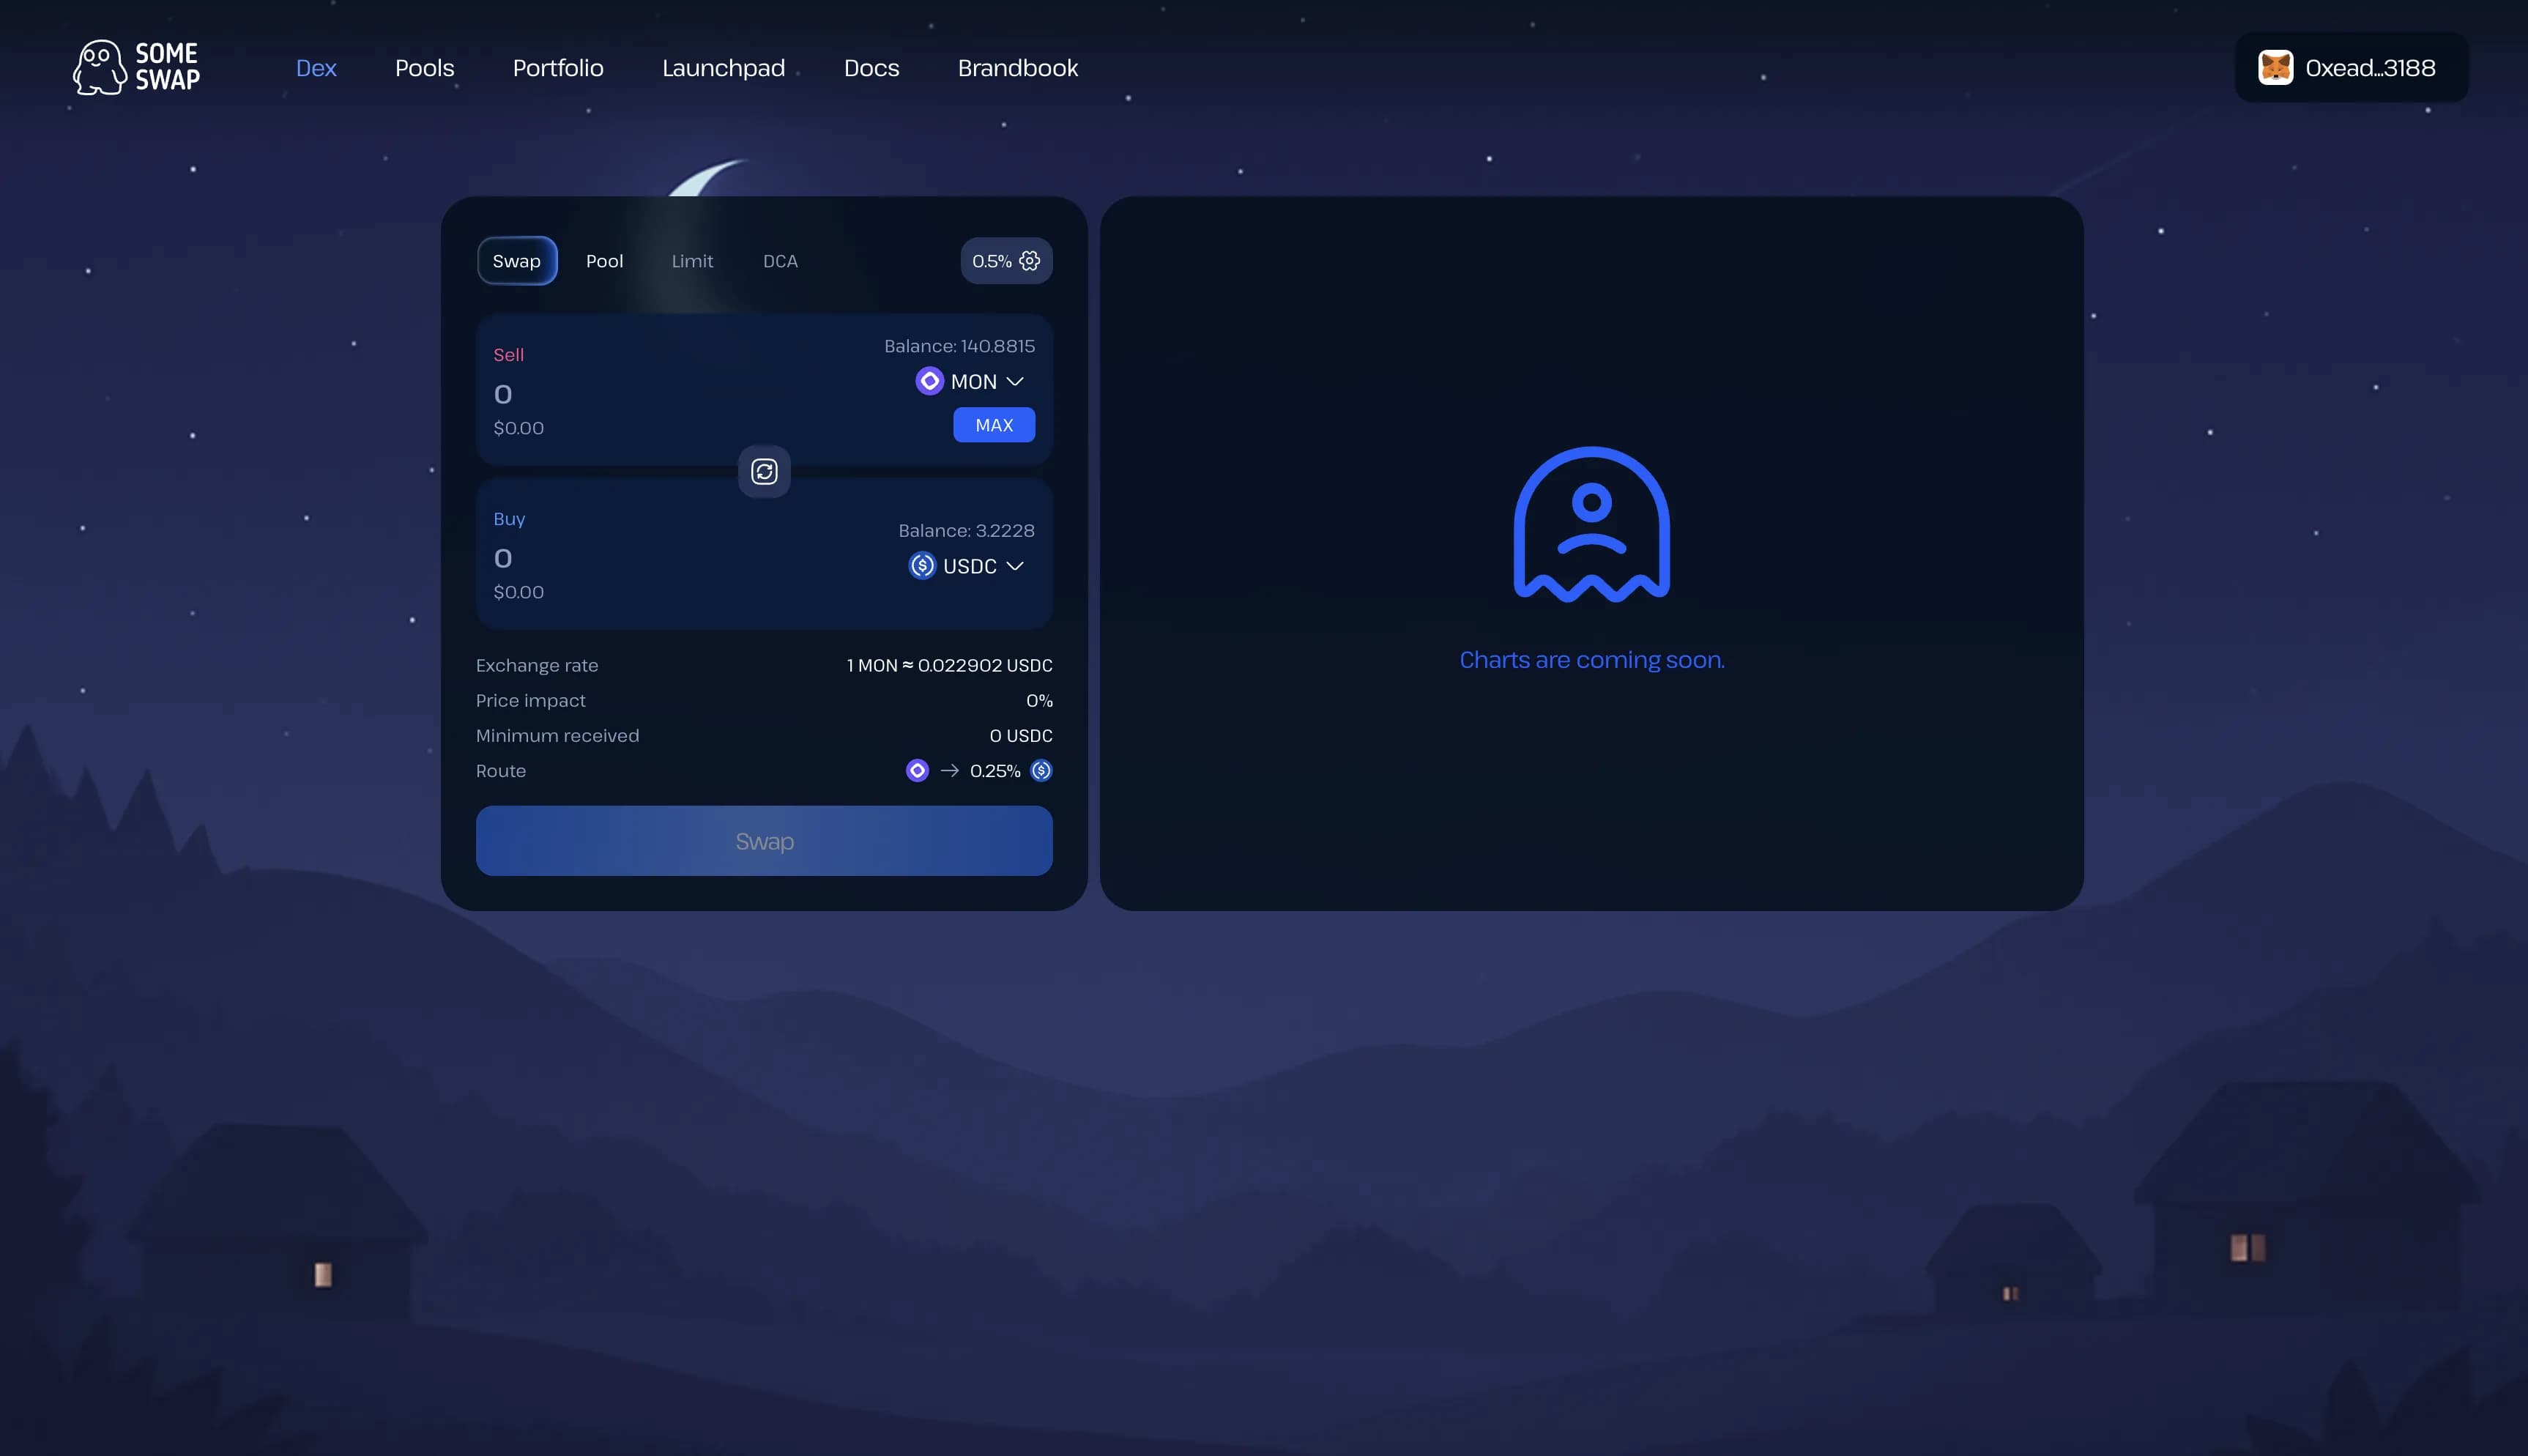This screenshot has height=1456, width=2528.
Task: Click MetaMask fox wallet icon
Action: pyautogui.click(x=2275, y=68)
